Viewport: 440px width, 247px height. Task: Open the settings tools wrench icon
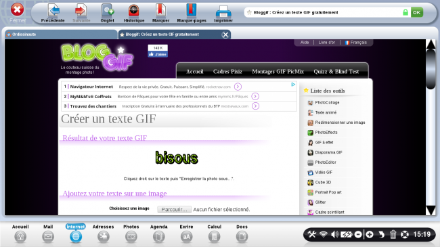[x=311, y=234]
